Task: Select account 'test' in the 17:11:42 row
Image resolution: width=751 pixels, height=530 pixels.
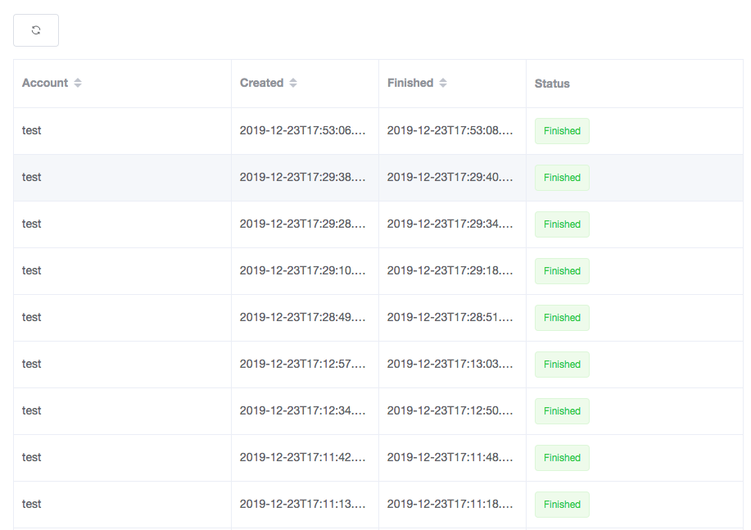Action: point(32,458)
